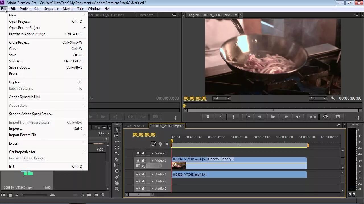Click the New Item icon in project panel
Image resolution: width=364 pixels, height=204 pixels.
96,195
